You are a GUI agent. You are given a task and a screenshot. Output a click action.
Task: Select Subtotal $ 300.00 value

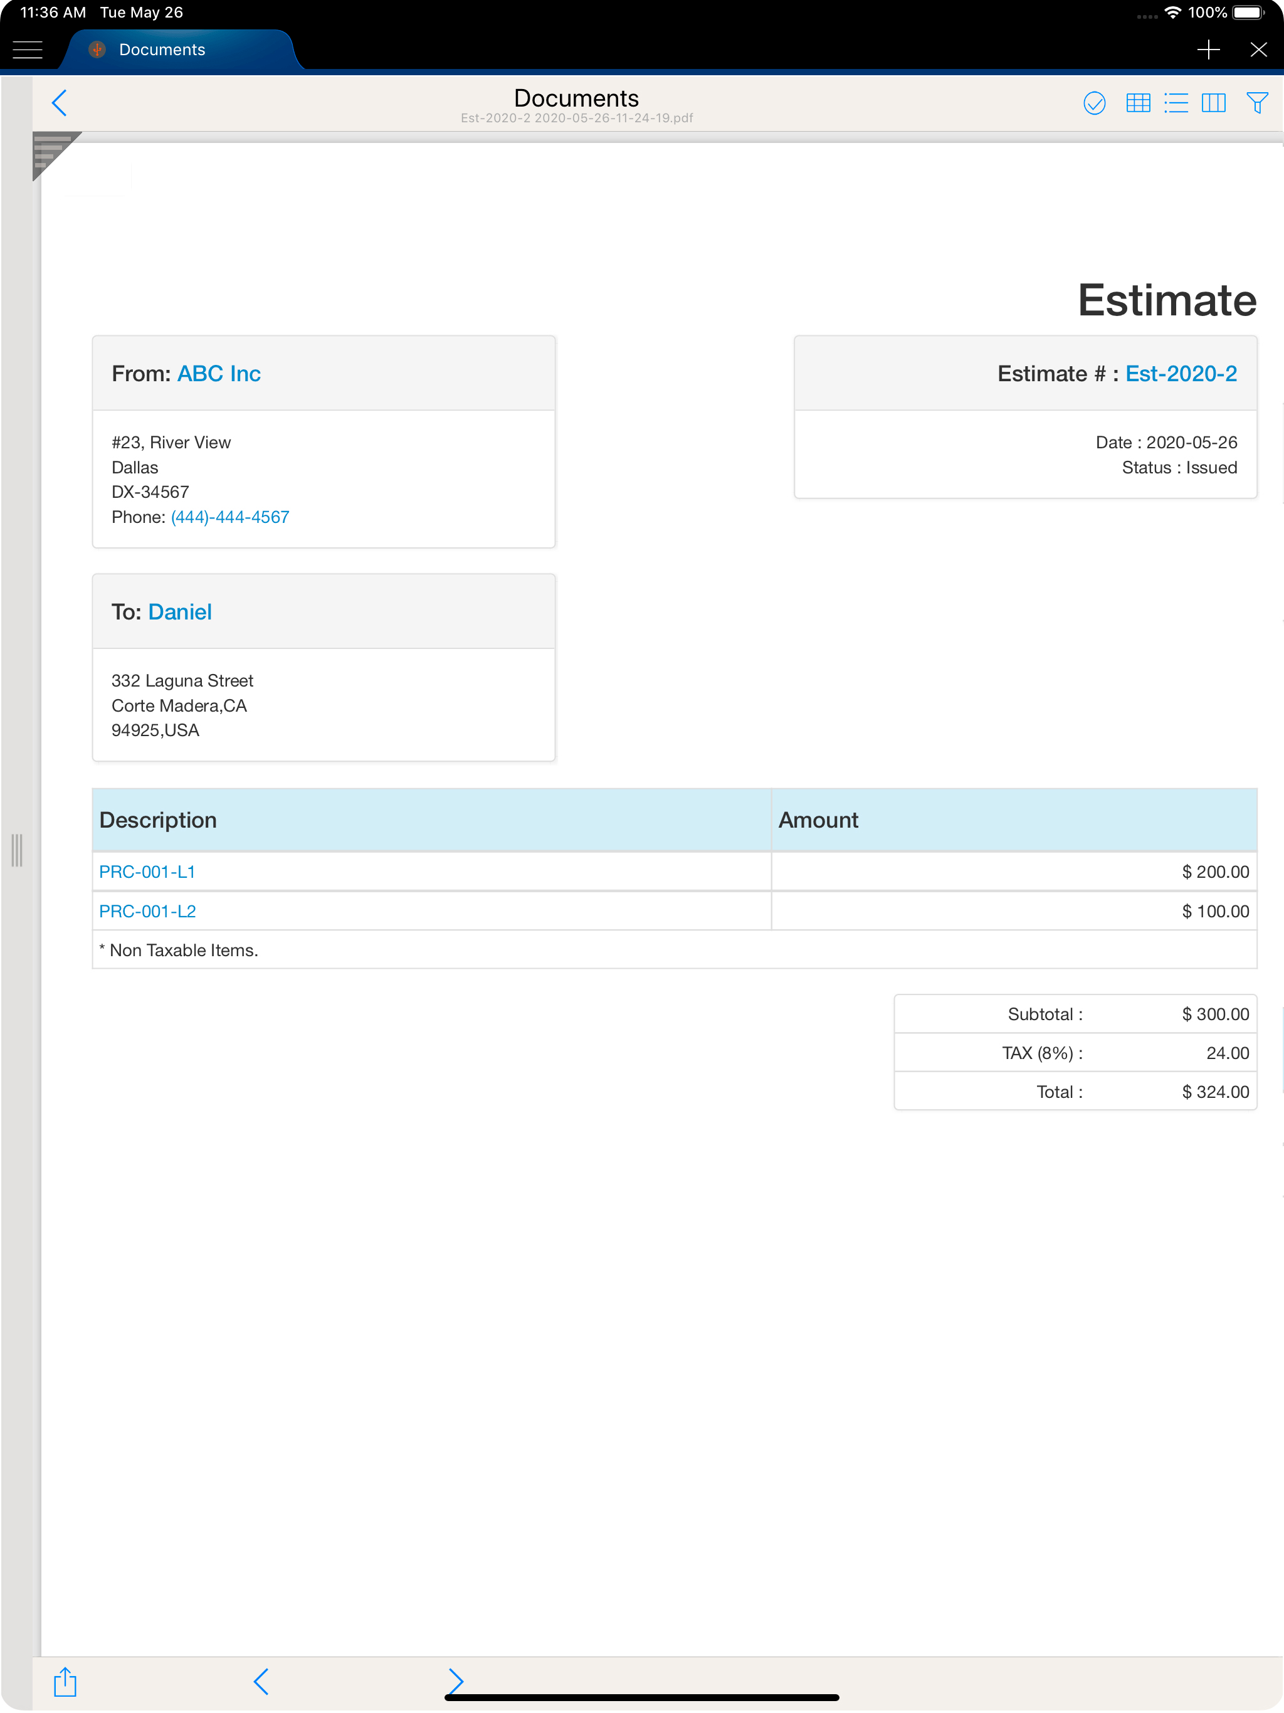click(1215, 1015)
